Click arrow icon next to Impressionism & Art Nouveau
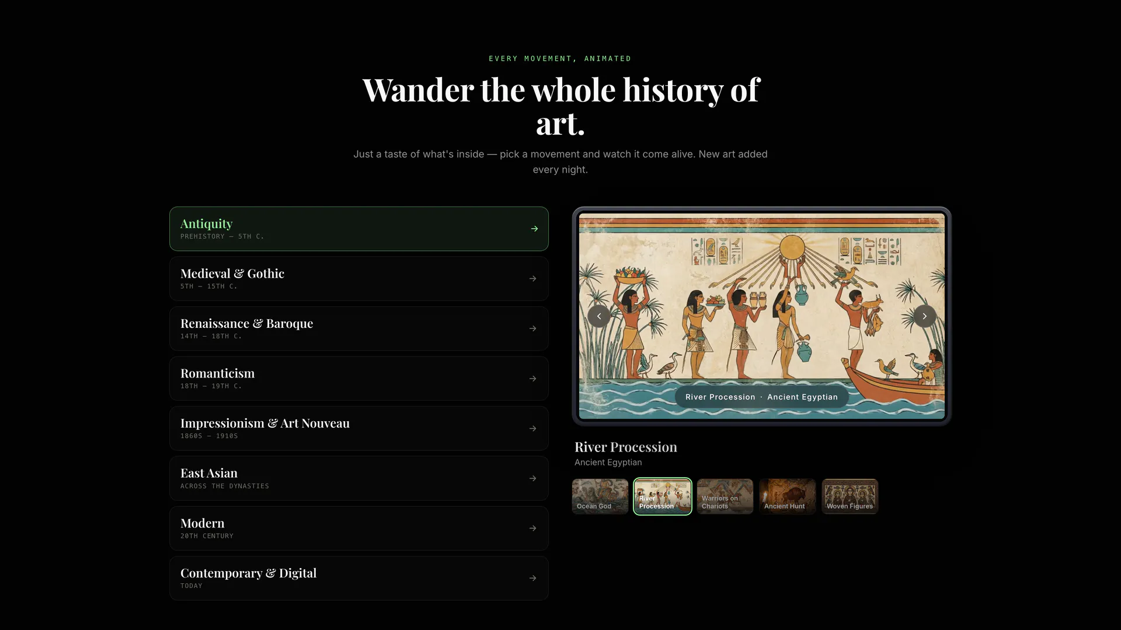1121x630 pixels. coord(532,428)
